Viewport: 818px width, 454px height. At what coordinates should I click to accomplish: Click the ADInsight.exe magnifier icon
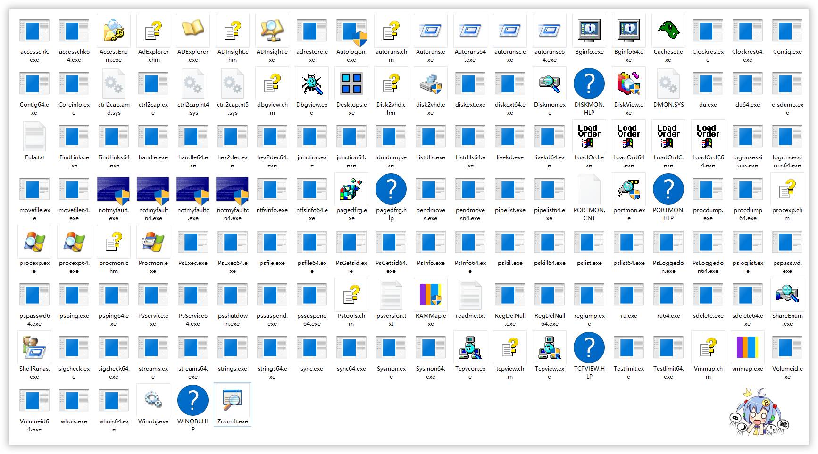coord(272,31)
